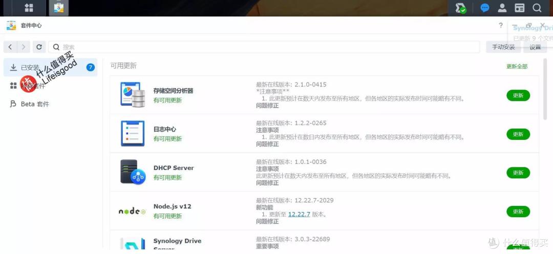Open notifications chat bubble icon
Viewport: 553px width, 254px height.
point(485,8)
